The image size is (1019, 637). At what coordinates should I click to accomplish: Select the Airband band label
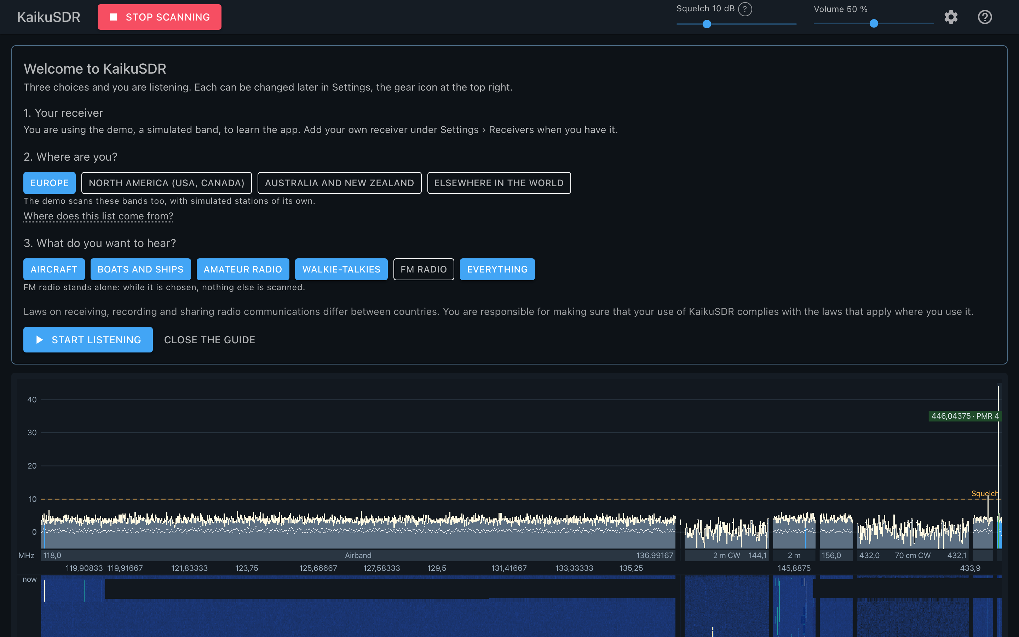pyautogui.click(x=358, y=555)
